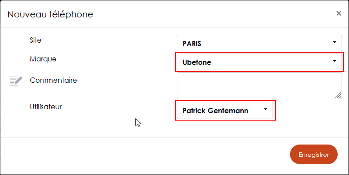Screen dimensions: 349x175
Task: Click the Utilisateur field label
Action: [46, 107]
